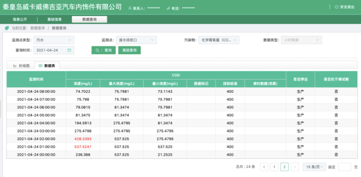The image size is (361, 177).
Task: Click the 查询时间 date input field
Action: [x=51, y=50]
